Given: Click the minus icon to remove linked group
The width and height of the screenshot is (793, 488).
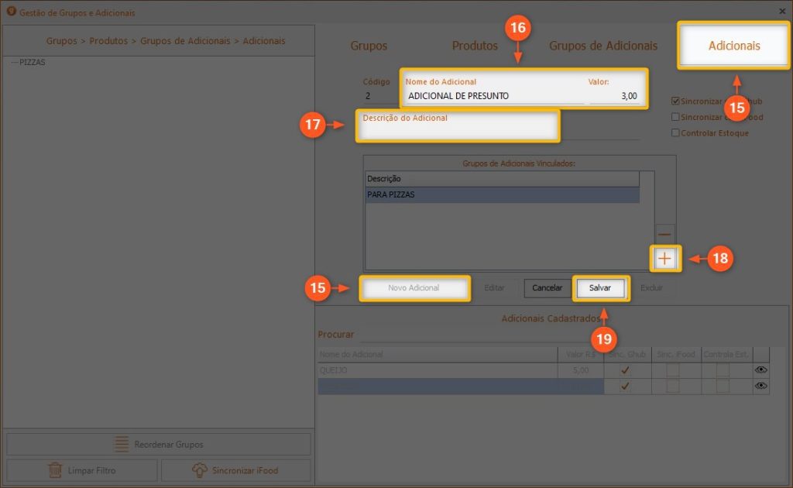Looking at the screenshot, I should click(x=664, y=233).
